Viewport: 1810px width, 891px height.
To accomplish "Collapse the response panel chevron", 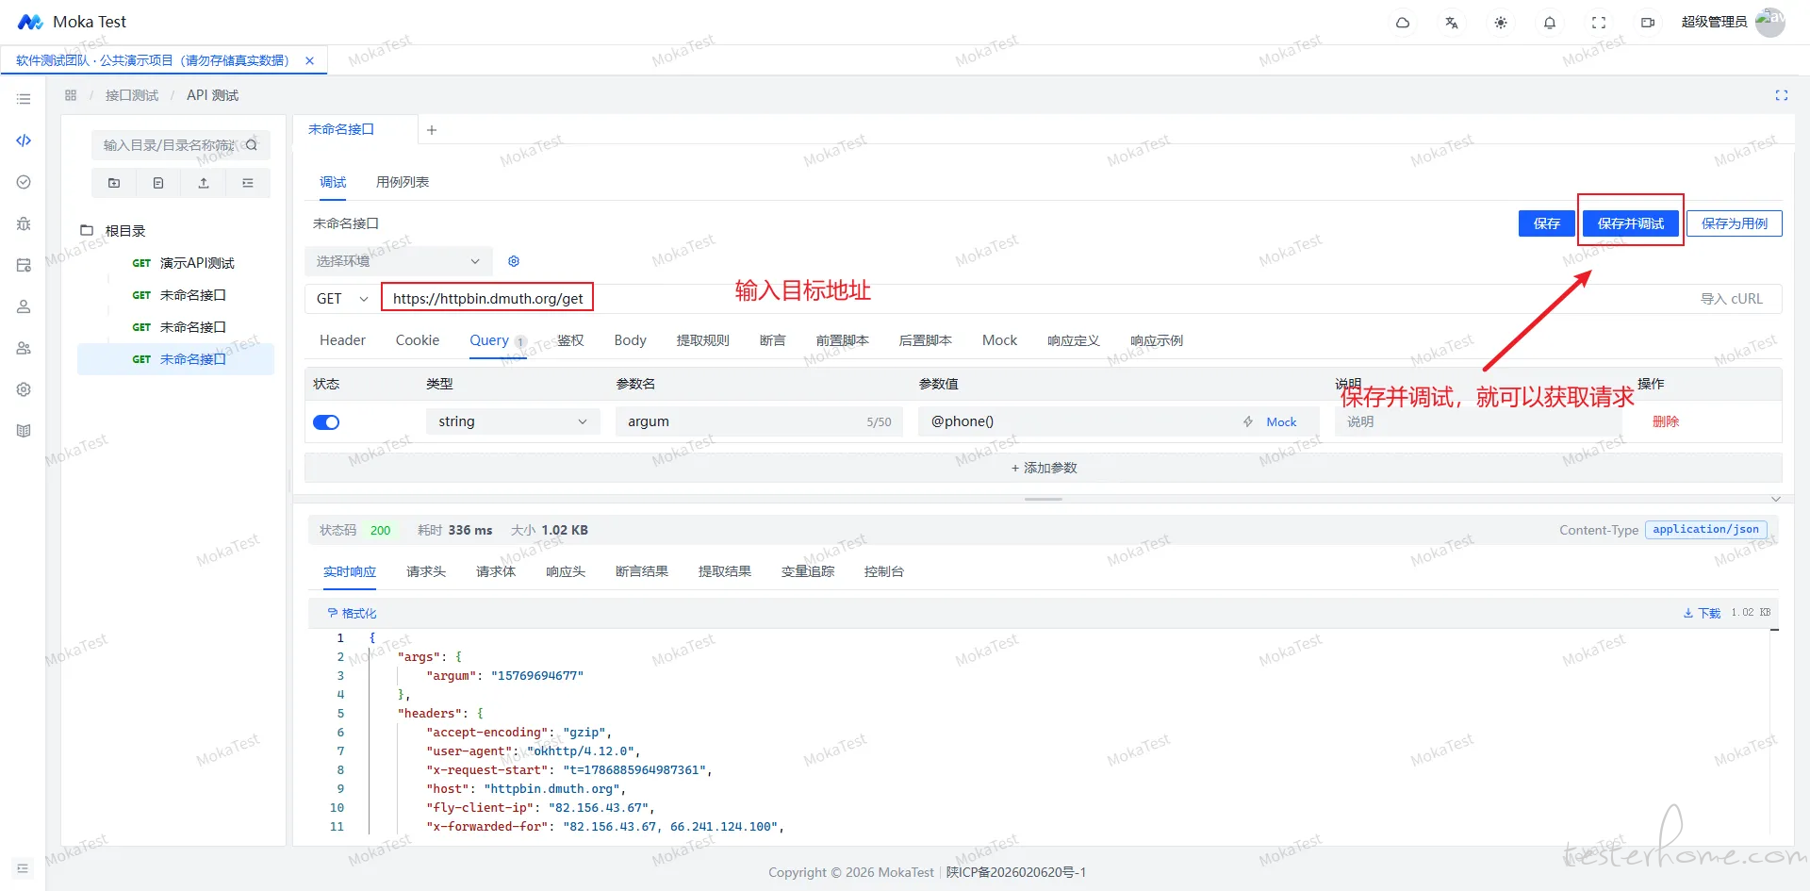I will (1776, 499).
